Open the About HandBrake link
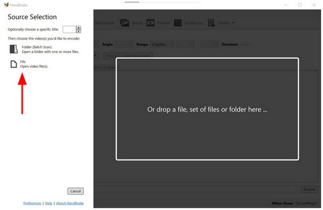Image resolution: width=323 pixels, height=210 pixels. [x=69, y=203]
